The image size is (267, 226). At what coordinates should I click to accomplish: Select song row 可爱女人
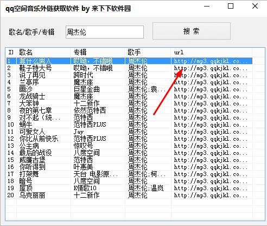pos(129,132)
